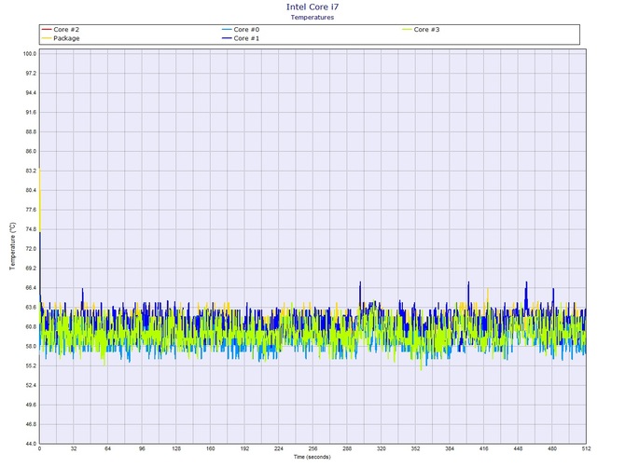This screenshot has width=625, height=468.
Task: Click the Temperatures subtitle
Action: click(312, 17)
